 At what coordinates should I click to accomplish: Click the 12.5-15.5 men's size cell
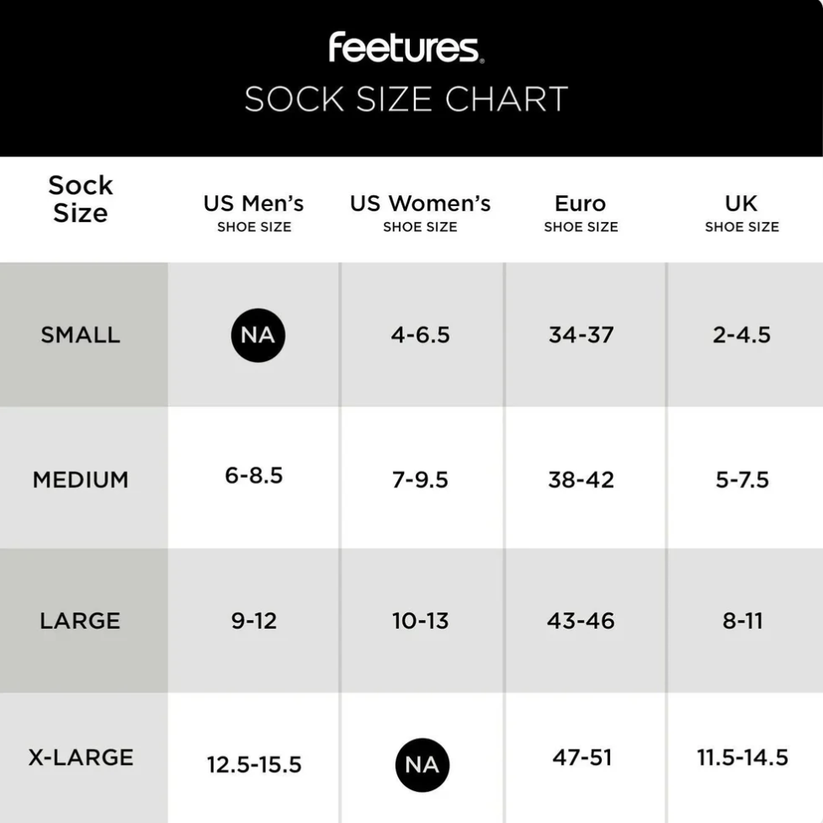(254, 765)
